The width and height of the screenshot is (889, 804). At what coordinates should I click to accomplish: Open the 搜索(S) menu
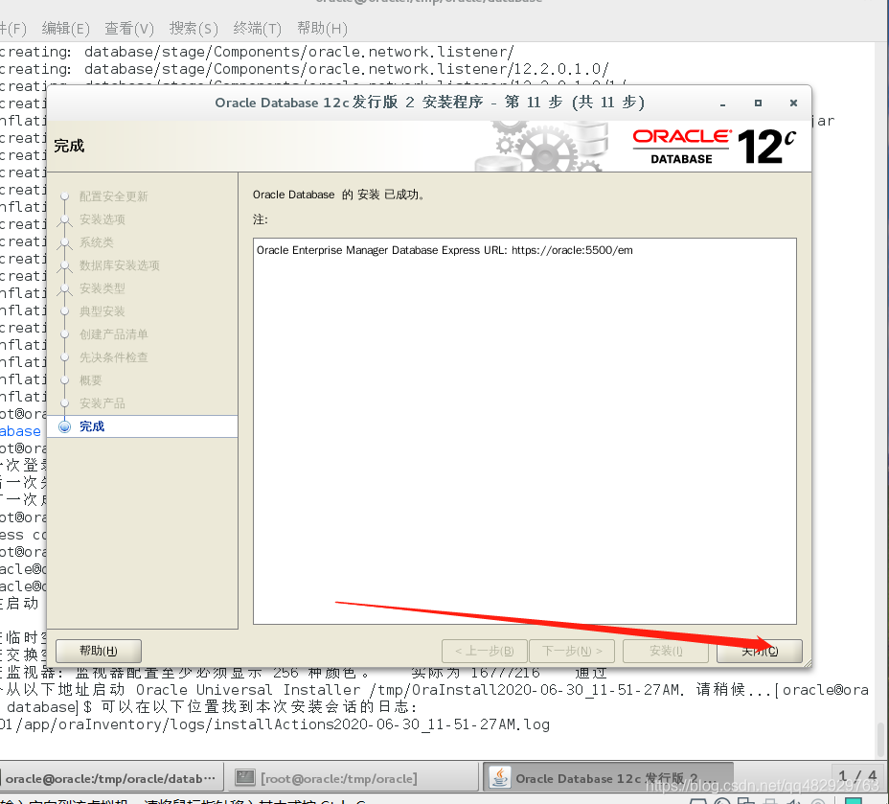tap(193, 28)
